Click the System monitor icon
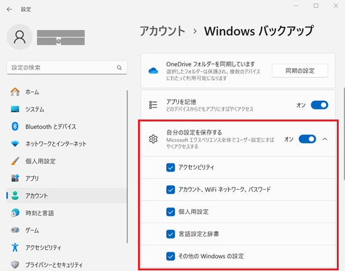Screen dimensions: 345x271 (15, 109)
